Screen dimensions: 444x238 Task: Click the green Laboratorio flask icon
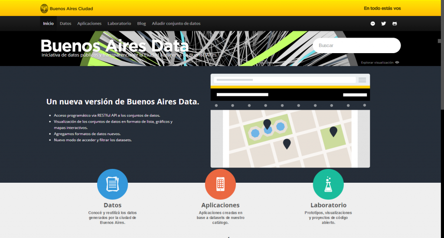328,184
